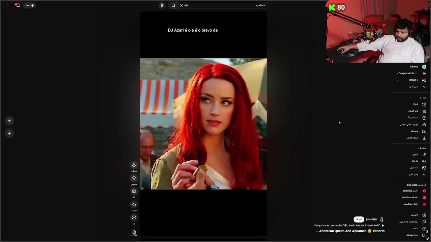431x242 pixels.
Task: Open Your videos with the play-box icon
Action: tap(418, 131)
